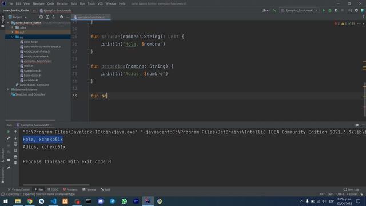Open IDE settings gear in top toolbar
Viewport: 366px width, 206px height.
pos(356,10)
